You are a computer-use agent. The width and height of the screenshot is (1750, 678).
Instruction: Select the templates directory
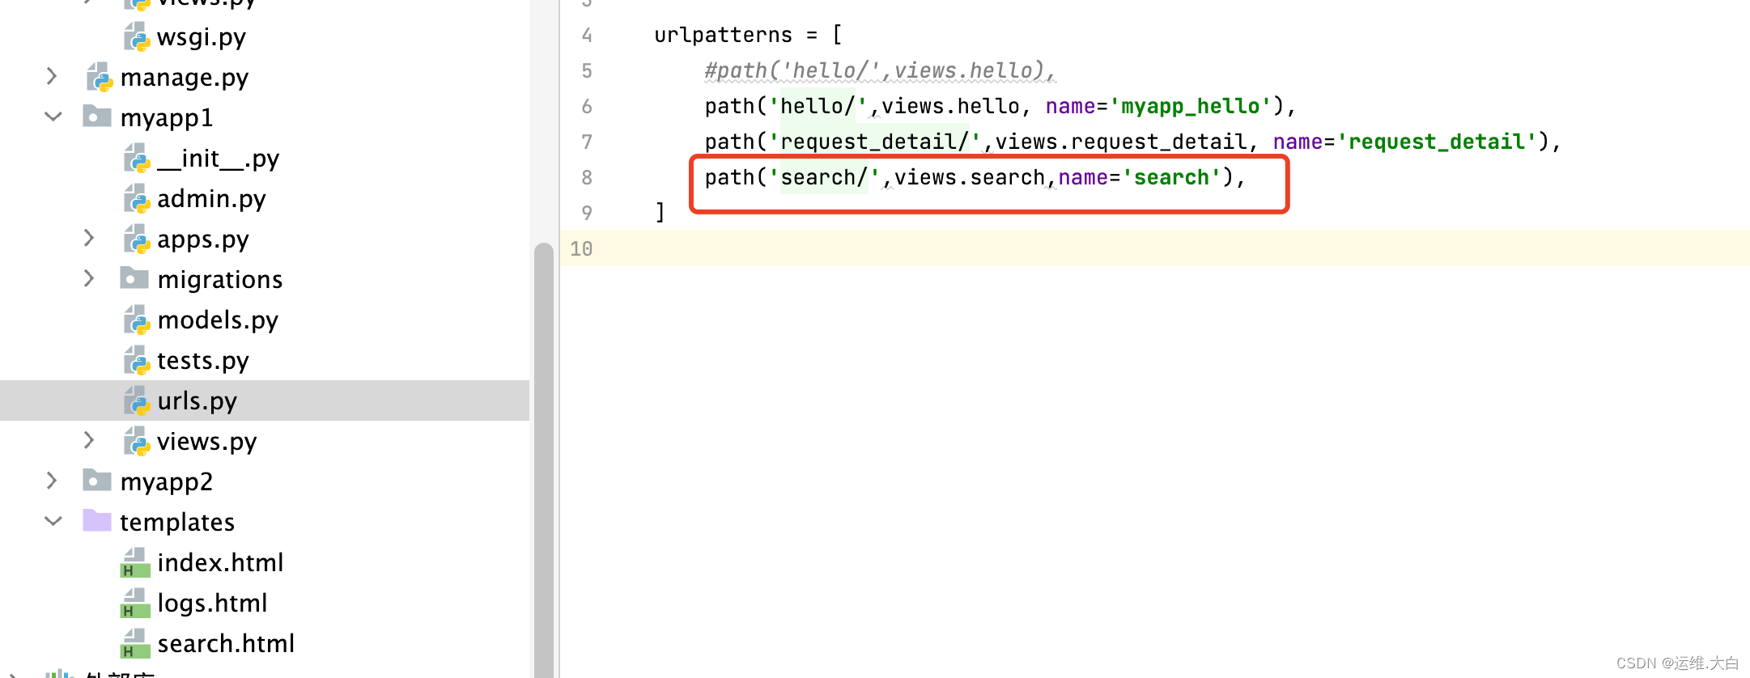(x=177, y=523)
